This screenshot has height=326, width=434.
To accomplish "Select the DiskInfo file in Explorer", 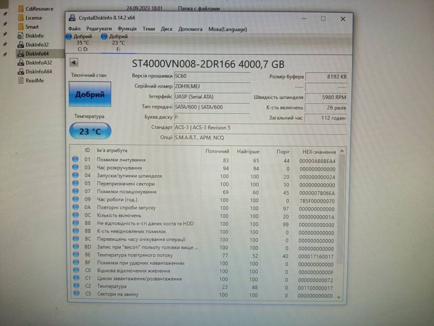I will [31, 36].
